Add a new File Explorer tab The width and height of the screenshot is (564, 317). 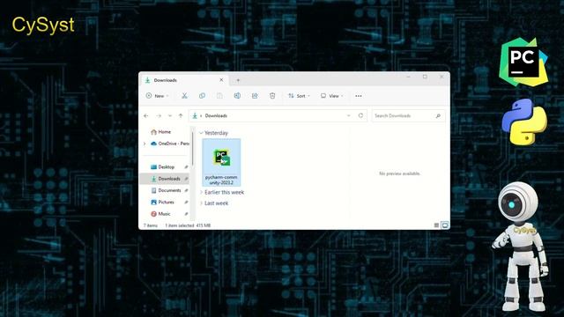[x=238, y=80]
